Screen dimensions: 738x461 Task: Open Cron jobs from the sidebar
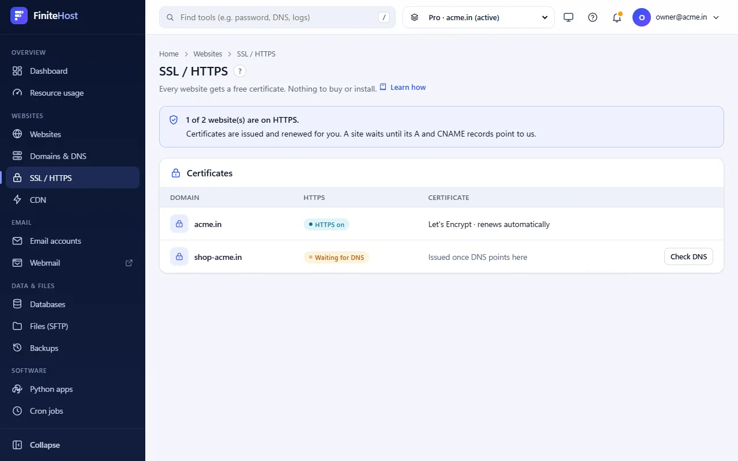73,411
